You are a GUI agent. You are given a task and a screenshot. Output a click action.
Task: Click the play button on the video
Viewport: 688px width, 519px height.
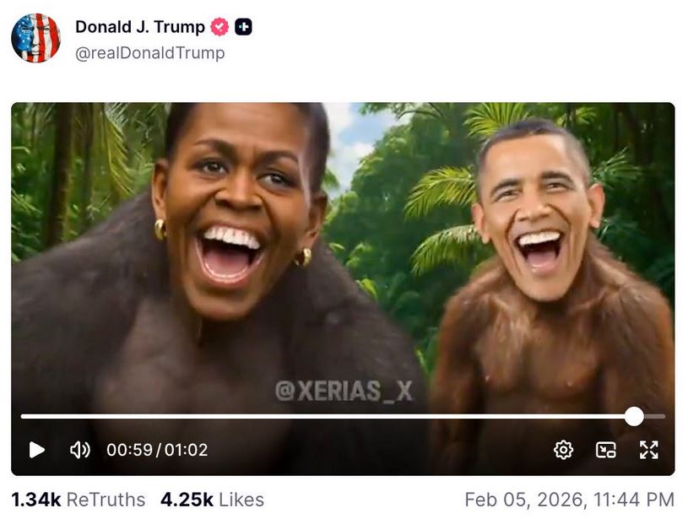click(x=36, y=450)
